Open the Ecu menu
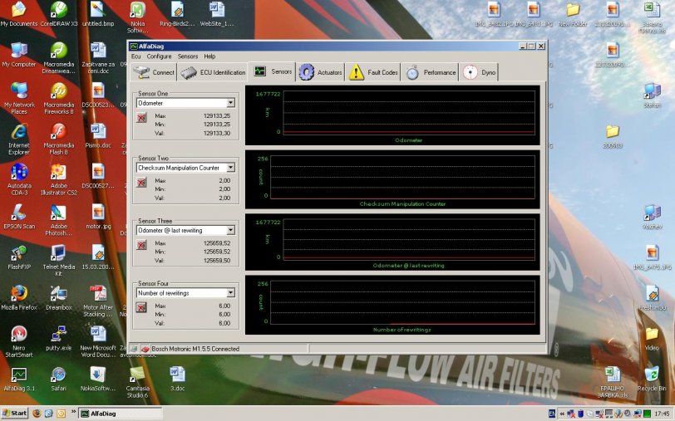 (x=135, y=56)
